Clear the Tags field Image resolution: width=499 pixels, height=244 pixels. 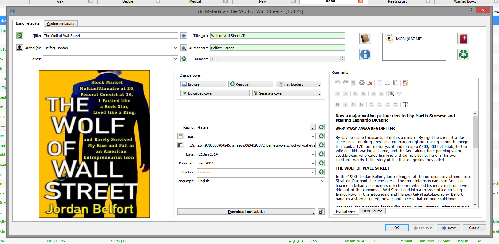point(321,136)
